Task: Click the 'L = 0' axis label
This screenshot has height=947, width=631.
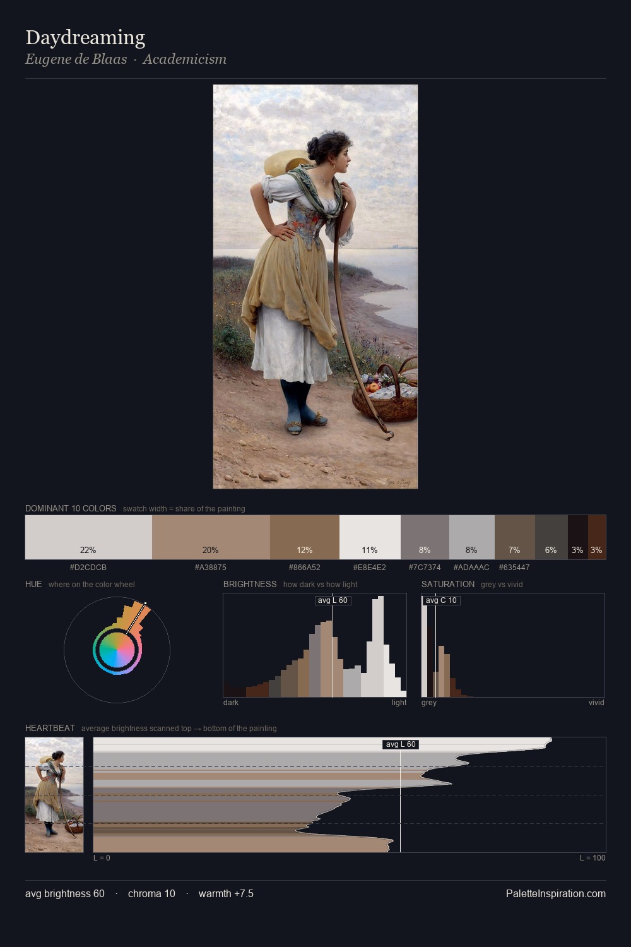Action: coord(102,858)
